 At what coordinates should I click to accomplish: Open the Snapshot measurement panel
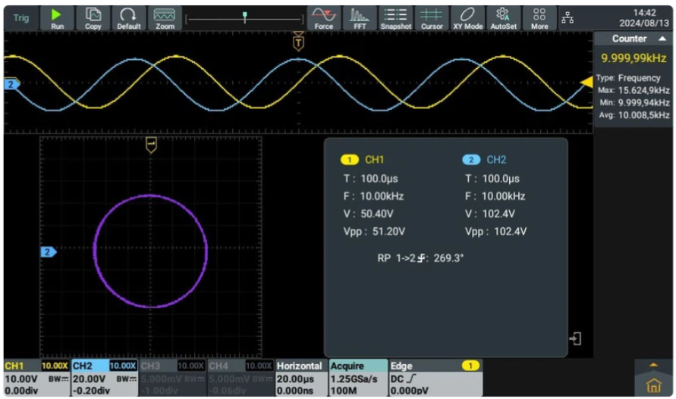[395, 18]
